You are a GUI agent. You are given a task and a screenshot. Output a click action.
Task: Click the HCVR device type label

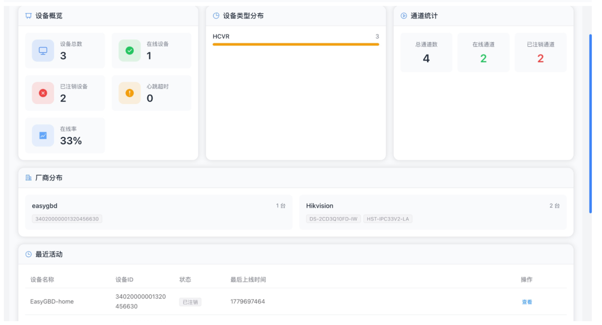(221, 36)
